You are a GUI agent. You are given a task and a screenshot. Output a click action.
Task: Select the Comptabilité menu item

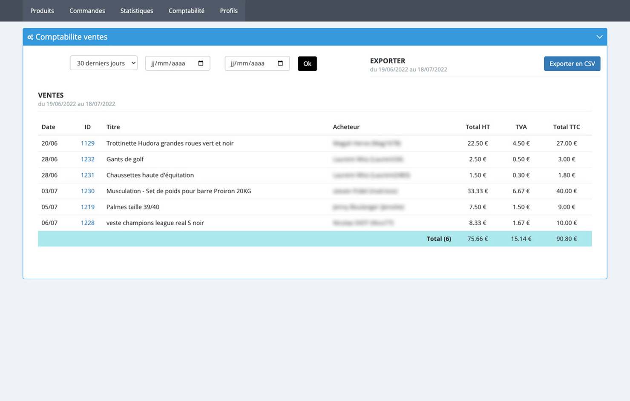tap(186, 11)
